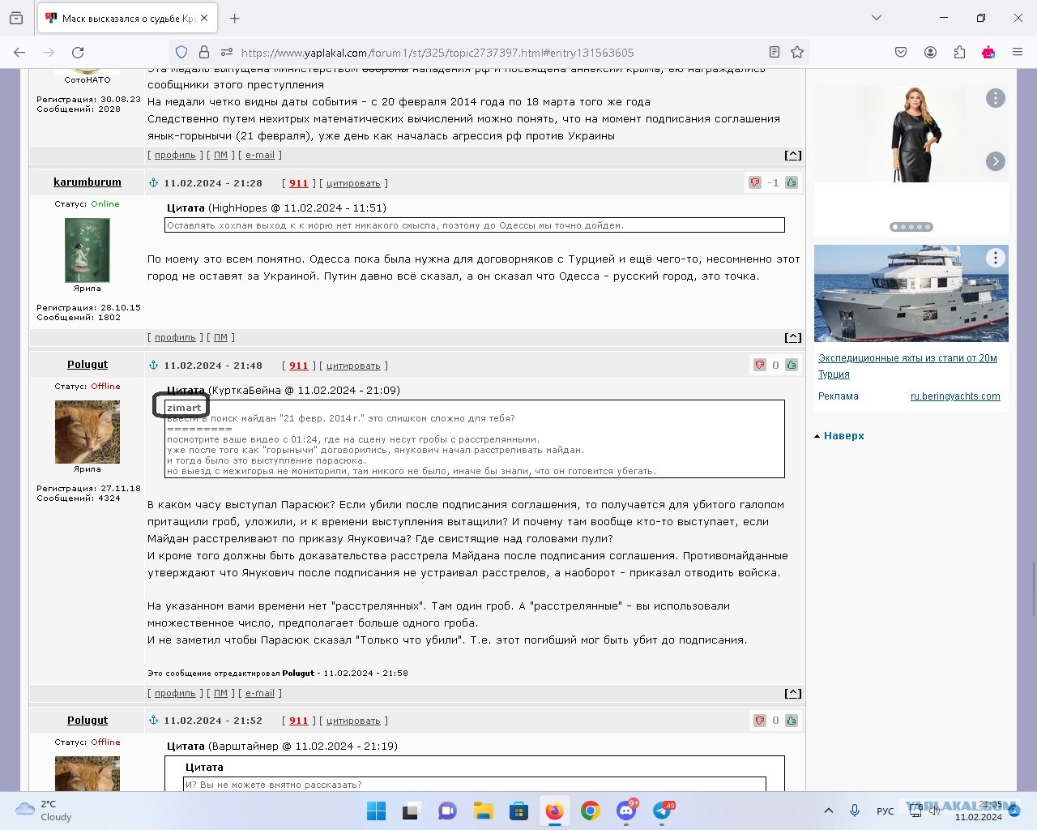This screenshot has width=1037, height=830.
Task: Click цитировать on karumburum's post
Action: tap(353, 183)
